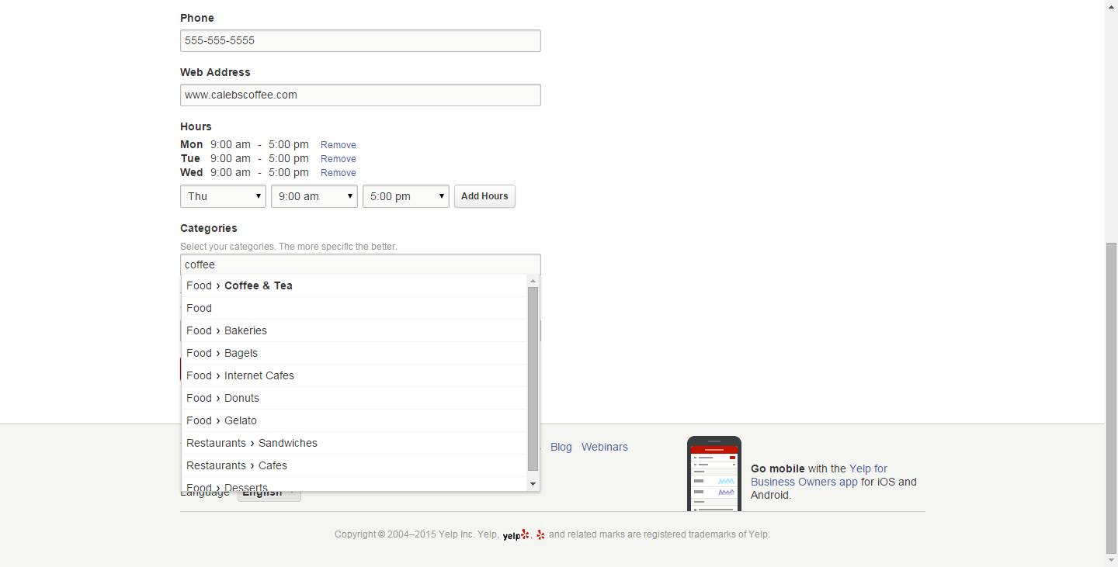Grab the category list scrollbar thumb
Screen dimensions: 1118x567
(533, 379)
